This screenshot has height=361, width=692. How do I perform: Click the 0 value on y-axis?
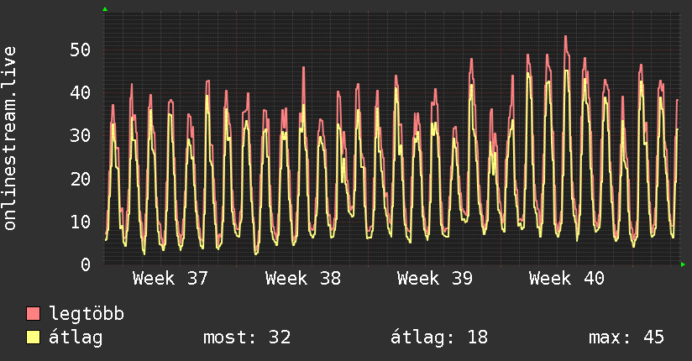(x=86, y=264)
